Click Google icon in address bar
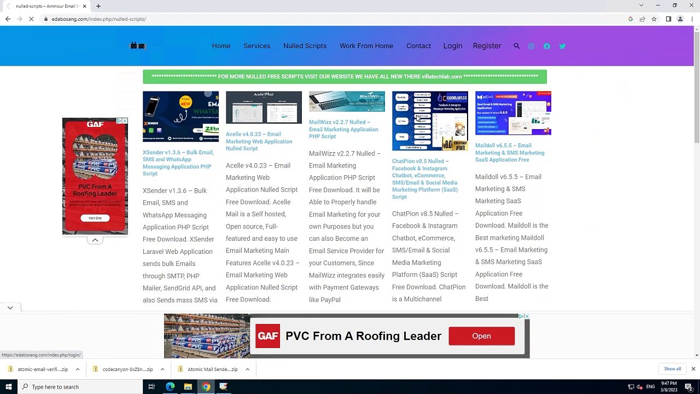700x394 pixels. pyautogui.click(x=631, y=19)
